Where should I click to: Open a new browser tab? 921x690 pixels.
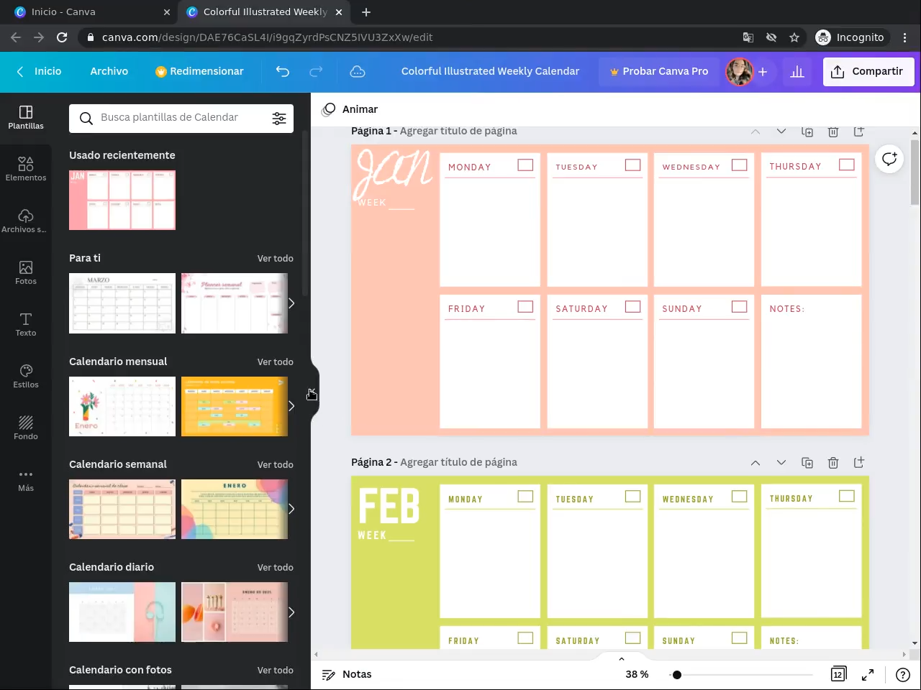click(x=366, y=12)
